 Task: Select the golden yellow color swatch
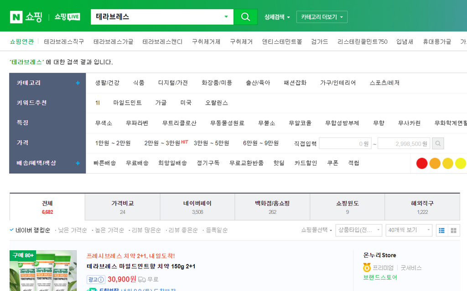coord(448,163)
